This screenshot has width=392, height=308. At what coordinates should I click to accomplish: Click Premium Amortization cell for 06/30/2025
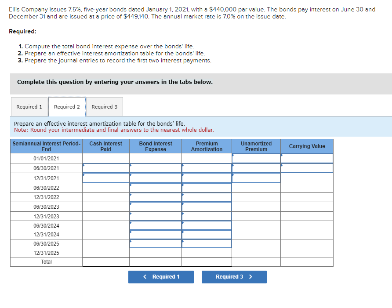coord(207,244)
